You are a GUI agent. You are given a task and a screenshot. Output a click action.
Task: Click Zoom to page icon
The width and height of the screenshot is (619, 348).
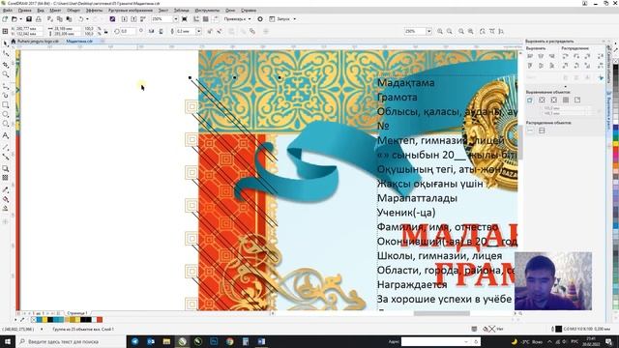[482, 31]
